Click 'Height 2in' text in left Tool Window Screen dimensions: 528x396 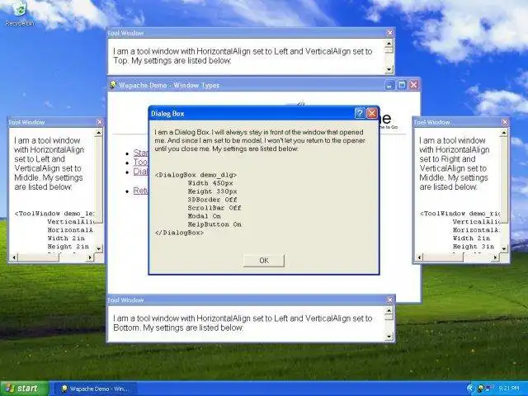[x=68, y=247]
